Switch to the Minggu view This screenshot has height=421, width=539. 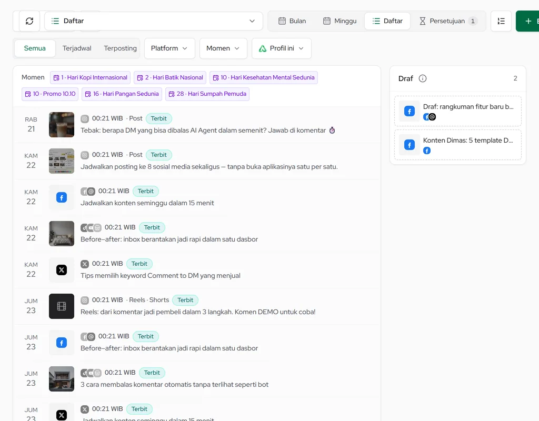340,21
